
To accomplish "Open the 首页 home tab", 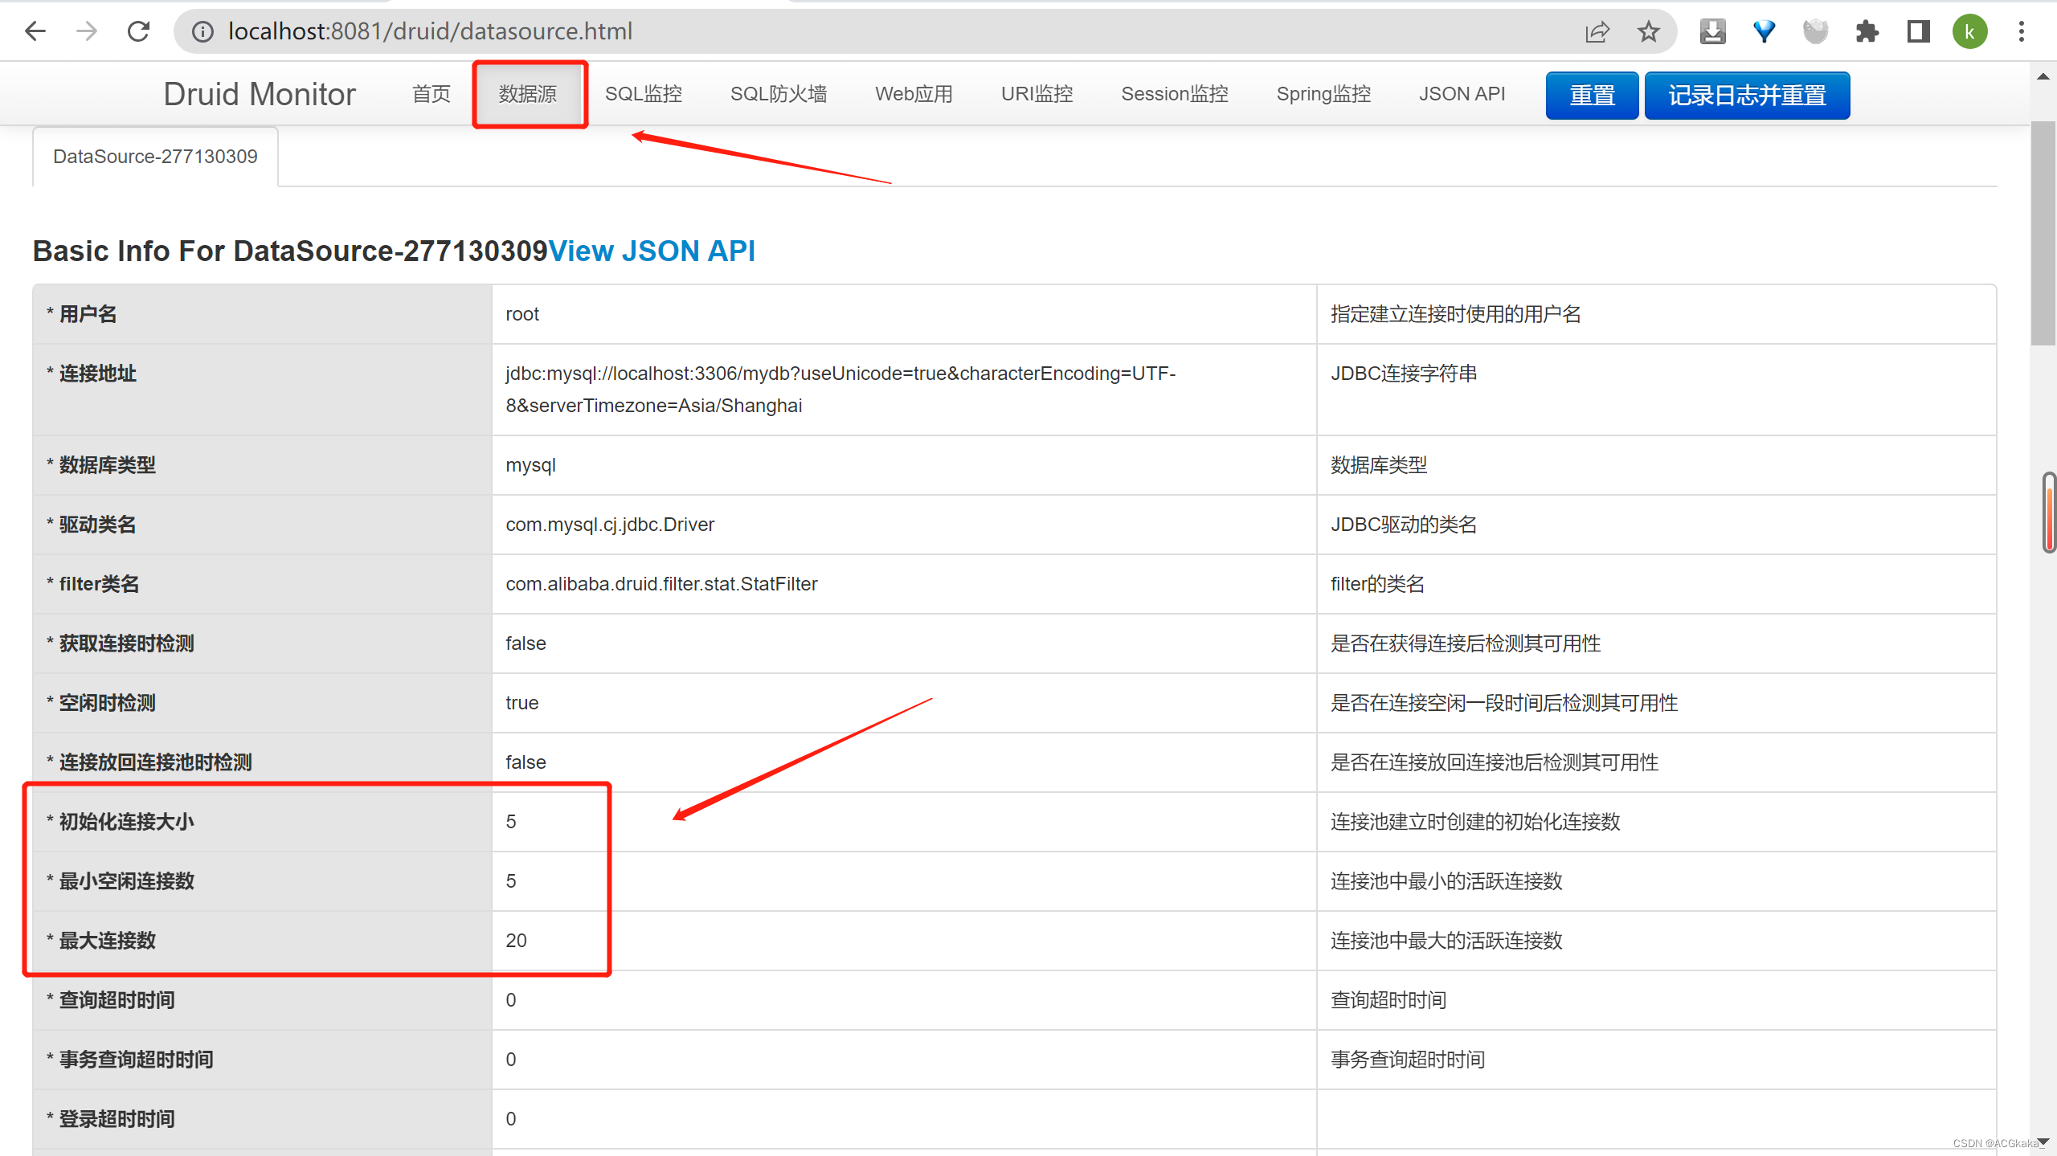I will (431, 94).
